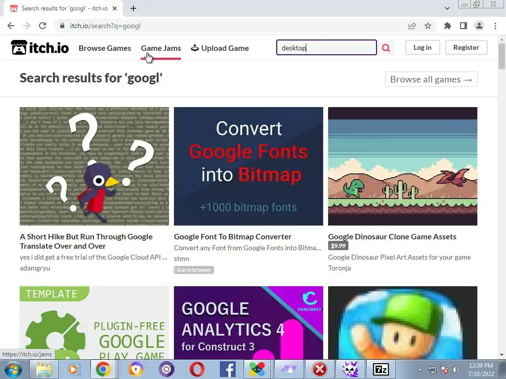Click Chrome icon in taskbar

click(103, 369)
